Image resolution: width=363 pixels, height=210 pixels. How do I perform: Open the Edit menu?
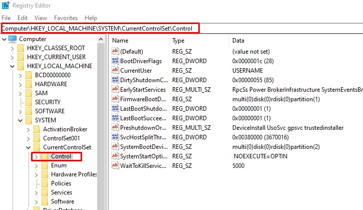point(23,18)
